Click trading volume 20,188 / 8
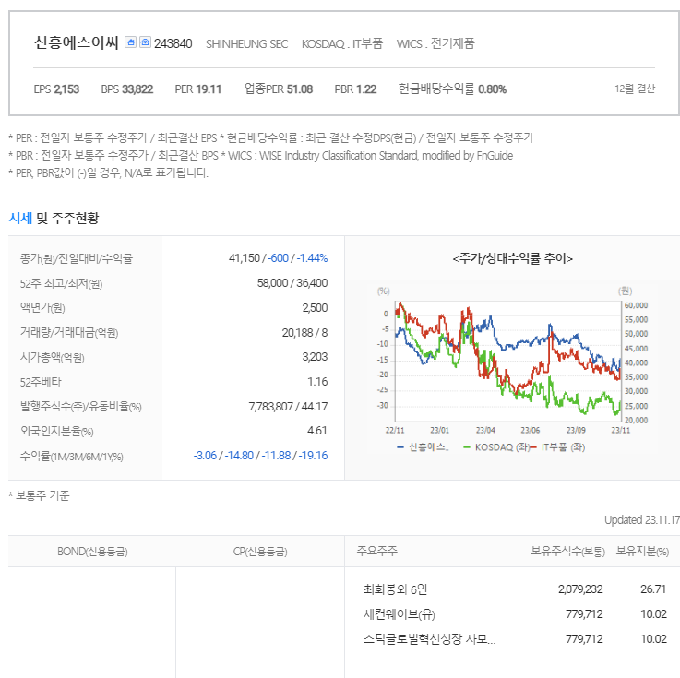Viewport: 680px width, 678px height. tap(304, 333)
